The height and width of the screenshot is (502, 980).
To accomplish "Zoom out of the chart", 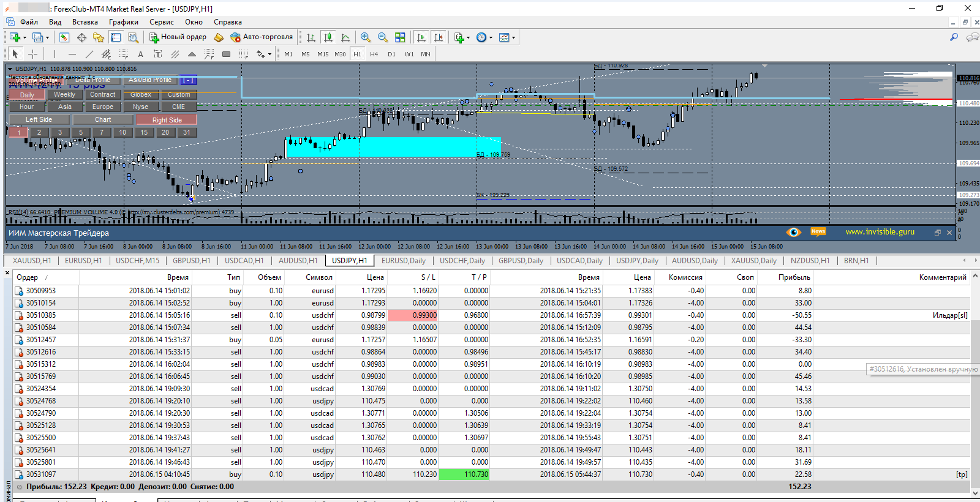I will click(383, 37).
